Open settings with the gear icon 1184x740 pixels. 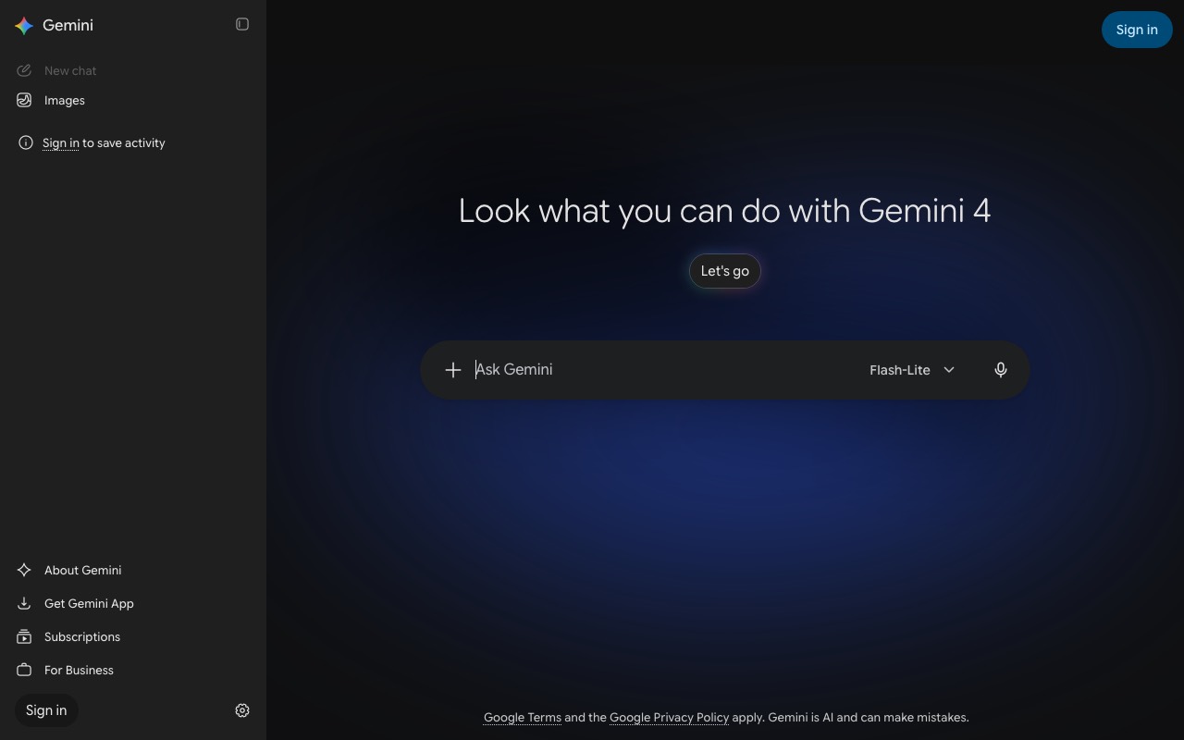[x=242, y=710]
